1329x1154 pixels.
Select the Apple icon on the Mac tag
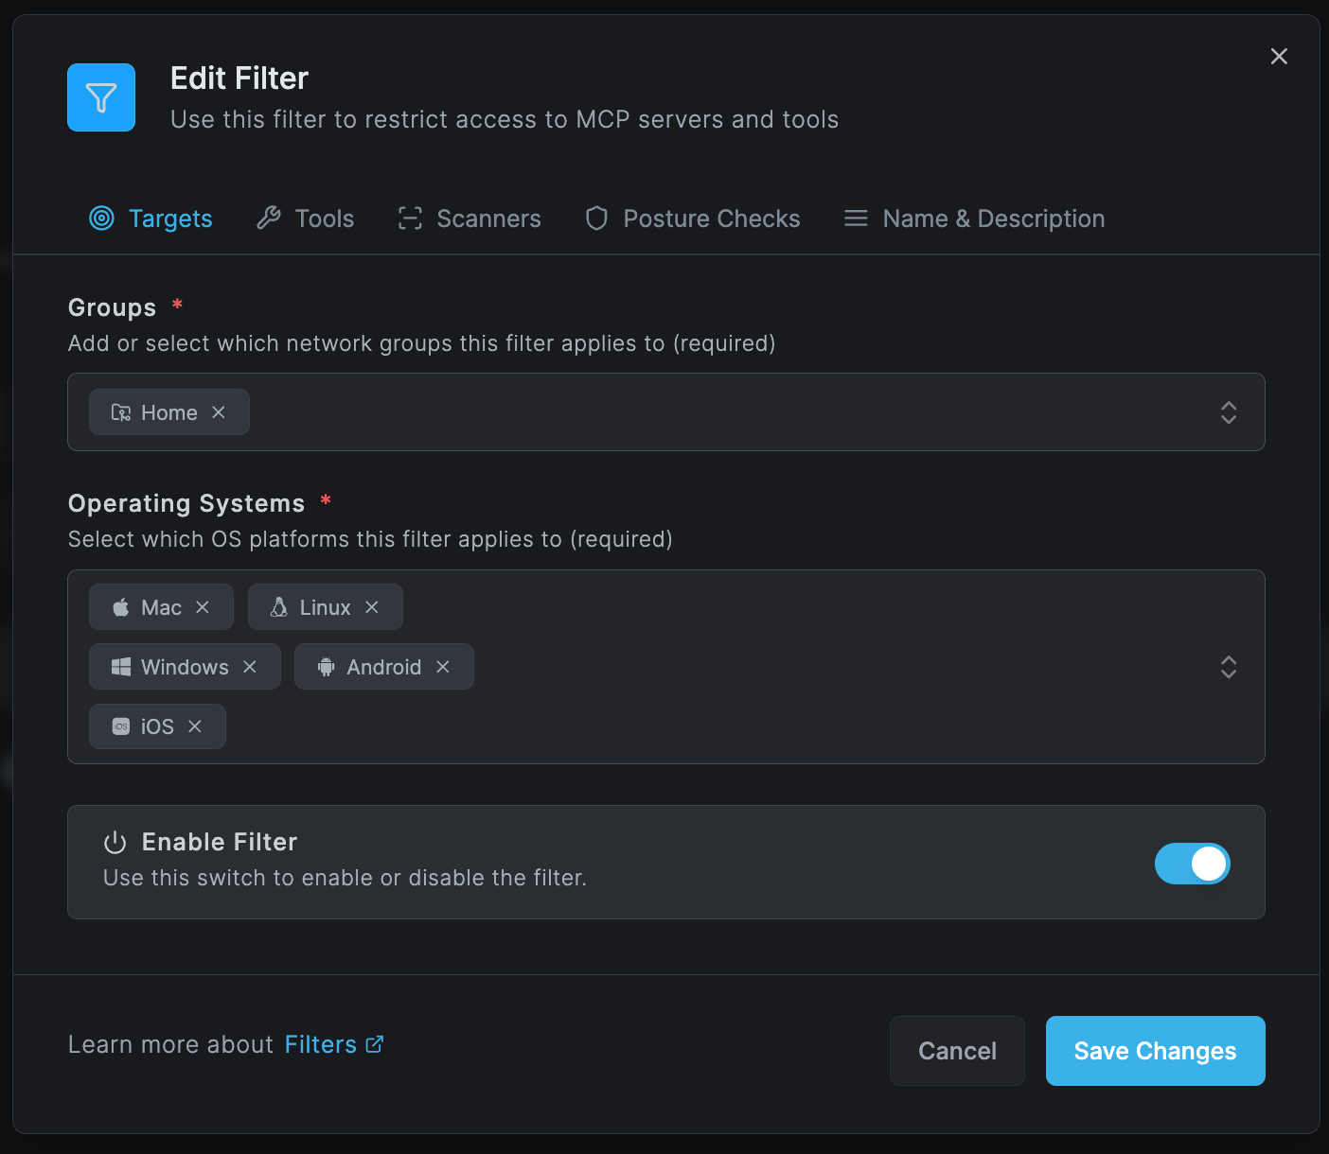[x=120, y=606]
